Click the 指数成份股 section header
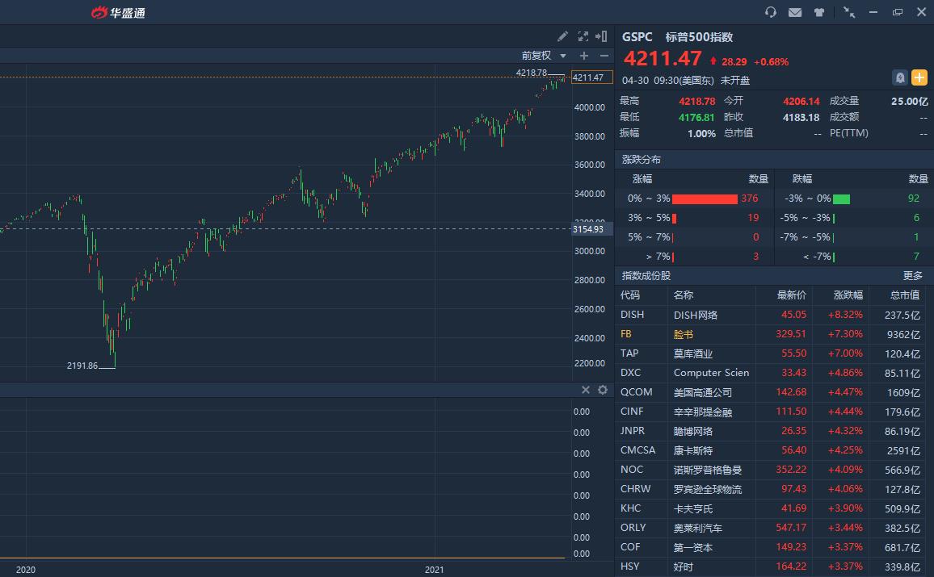Image resolution: width=934 pixels, height=577 pixels. (646, 275)
